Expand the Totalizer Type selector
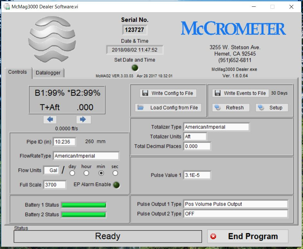The width and height of the screenshot is (303, 249). tap(216, 127)
